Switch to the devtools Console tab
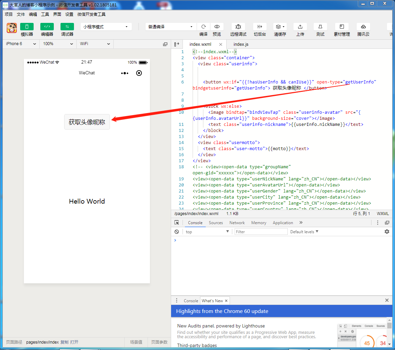This screenshot has height=350, width=395. pos(195,223)
